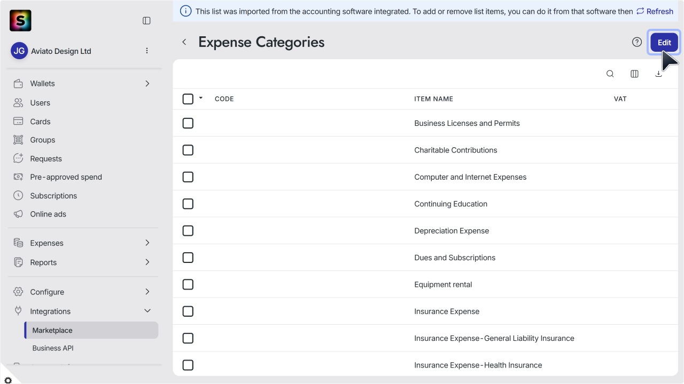Check the Depreciation Expense row
The height and width of the screenshot is (384, 684).
[188, 231]
